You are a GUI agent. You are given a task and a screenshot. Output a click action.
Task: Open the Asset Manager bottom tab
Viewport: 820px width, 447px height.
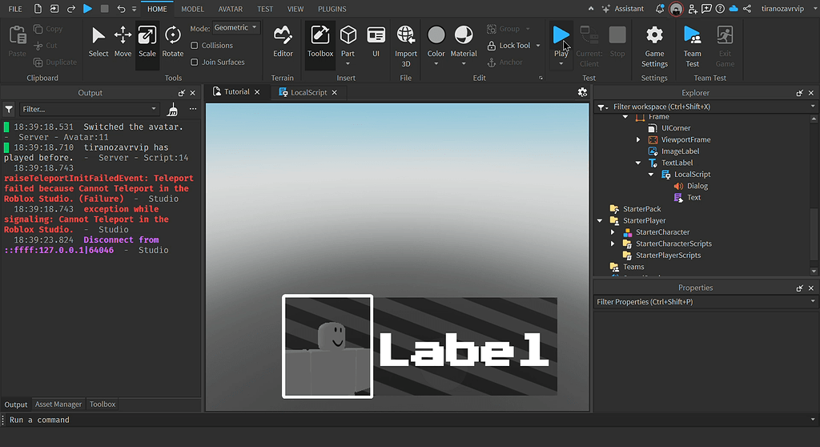(x=58, y=405)
